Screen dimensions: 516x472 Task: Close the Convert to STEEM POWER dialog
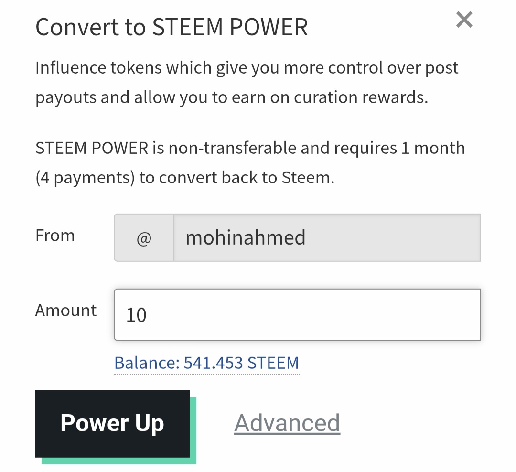464,20
